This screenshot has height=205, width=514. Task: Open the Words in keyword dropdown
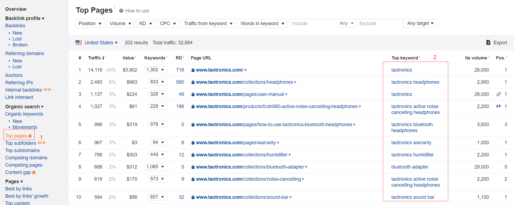(x=262, y=23)
